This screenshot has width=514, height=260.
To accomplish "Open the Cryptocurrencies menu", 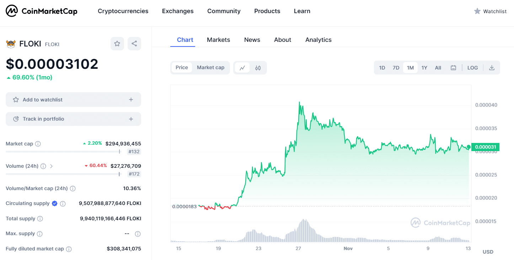I will pos(123,11).
